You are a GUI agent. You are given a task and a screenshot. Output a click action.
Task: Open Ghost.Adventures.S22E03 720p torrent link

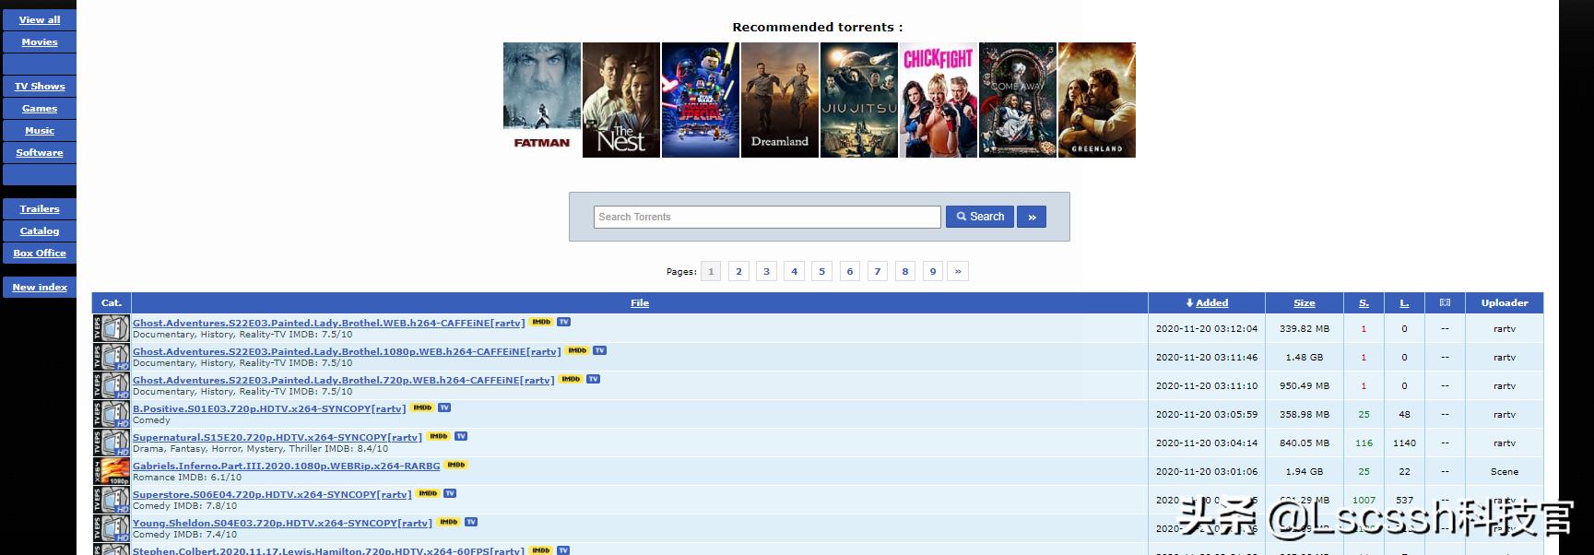click(343, 380)
